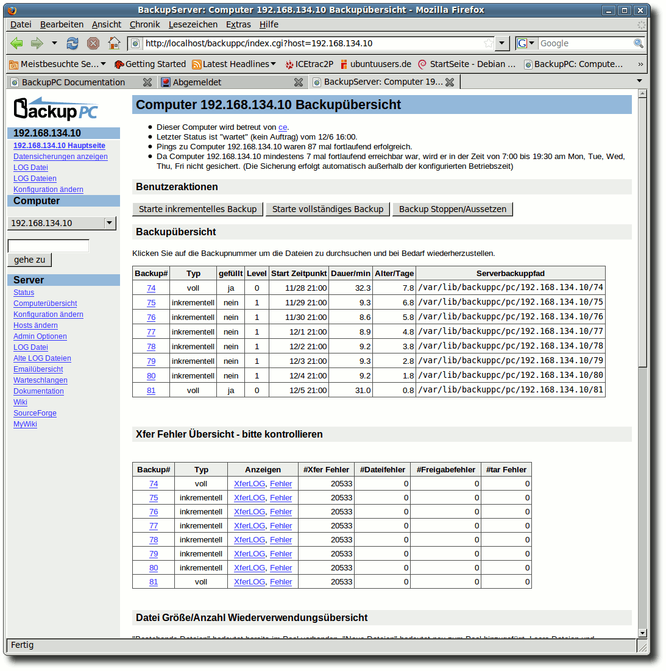This screenshot has width=666, height=671.
Task: Open backup number 74 in Backupübersicht
Action: pyautogui.click(x=151, y=288)
